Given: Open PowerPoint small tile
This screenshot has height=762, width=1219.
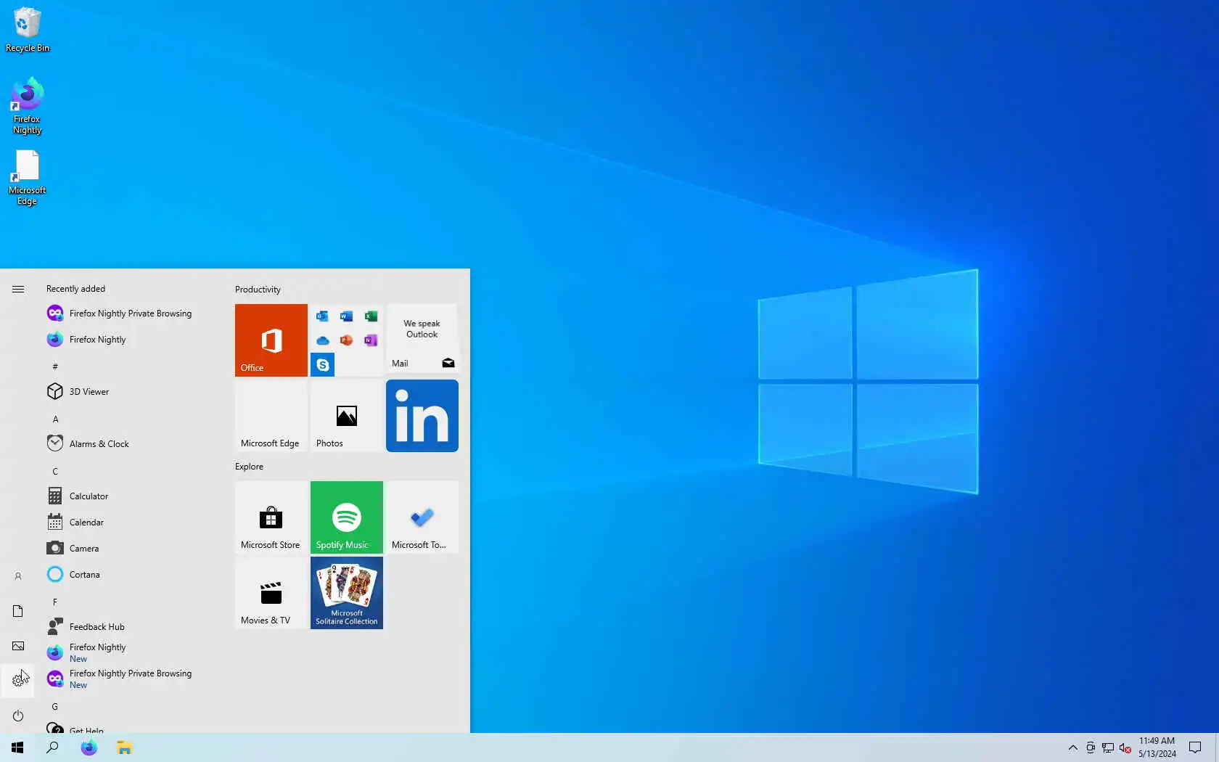Looking at the screenshot, I should click(x=347, y=340).
